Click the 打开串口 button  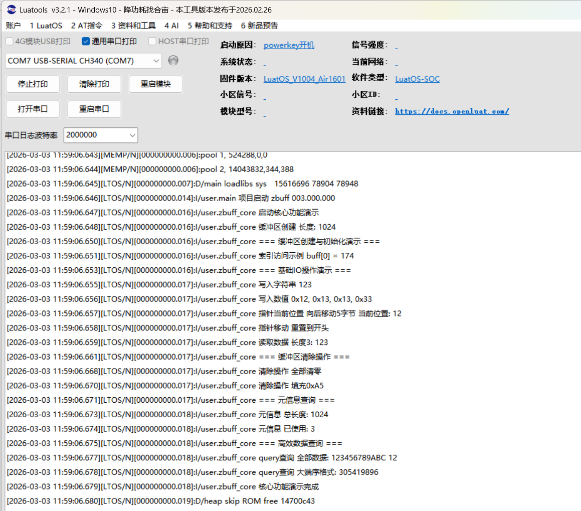33,109
